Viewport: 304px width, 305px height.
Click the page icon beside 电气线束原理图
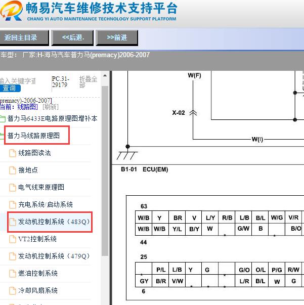(x=13, y=188)
